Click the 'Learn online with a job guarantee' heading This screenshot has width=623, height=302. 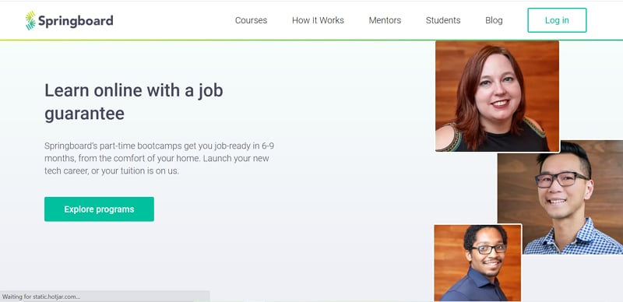pos(133,102)
